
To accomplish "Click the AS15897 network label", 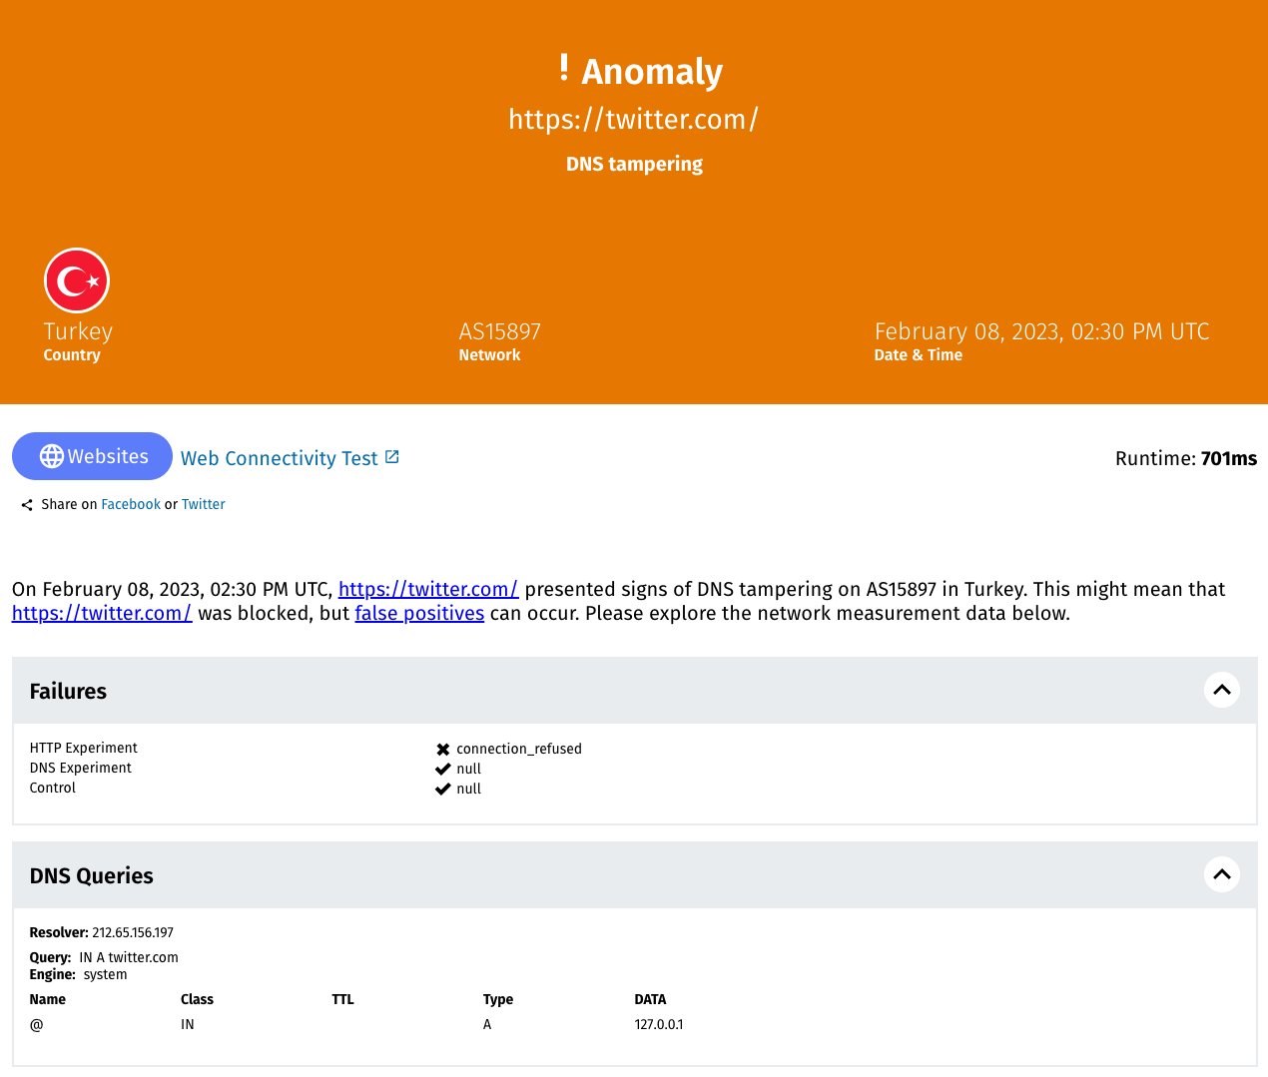I will click(499, 331).
